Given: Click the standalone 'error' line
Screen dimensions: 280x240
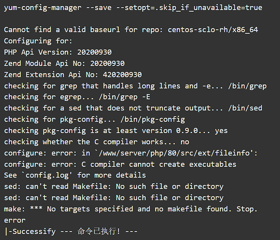Looking at the screenshot, I should pyautogui.click(x=14, y=221).
